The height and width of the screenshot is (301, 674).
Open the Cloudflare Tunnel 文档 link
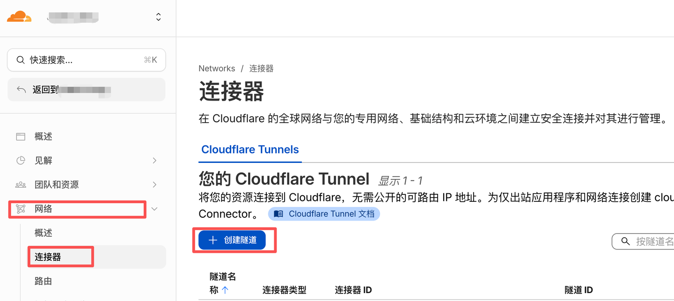click(324, 214)
